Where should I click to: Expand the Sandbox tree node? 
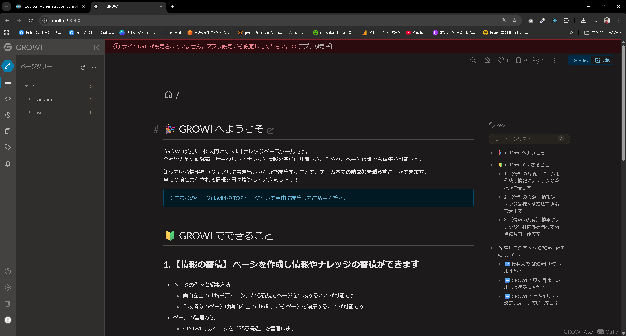pyautogui.click(x=30, y=99)
